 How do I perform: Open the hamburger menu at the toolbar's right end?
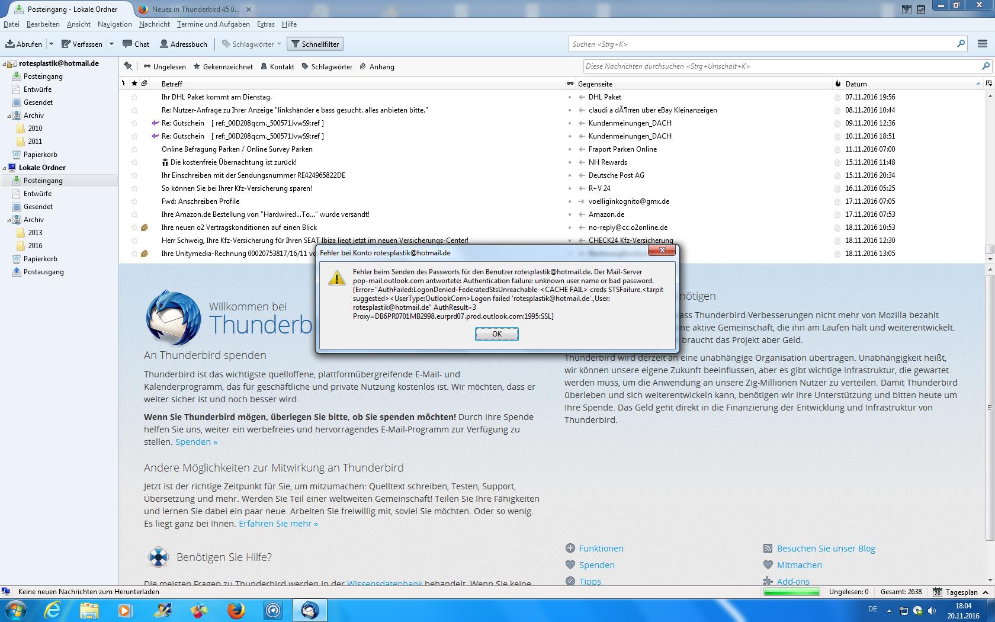tap(982, 43)
